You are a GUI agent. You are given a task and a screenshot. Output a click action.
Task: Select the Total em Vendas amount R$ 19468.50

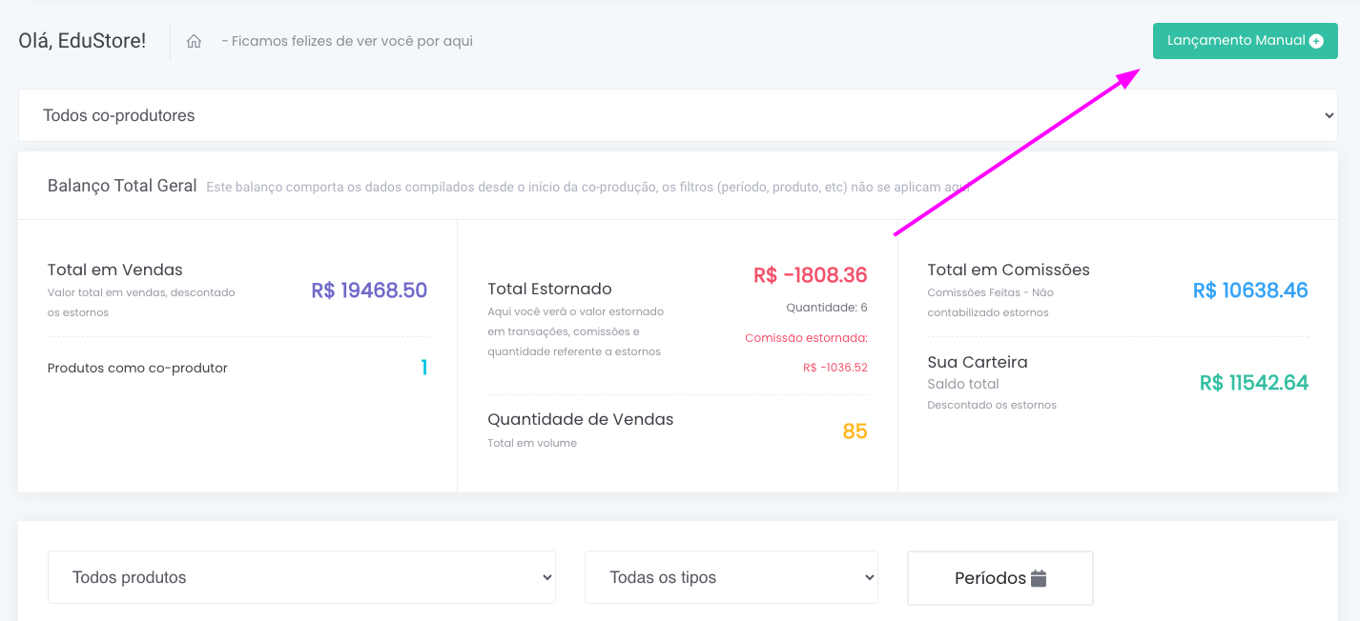[369, 290]
